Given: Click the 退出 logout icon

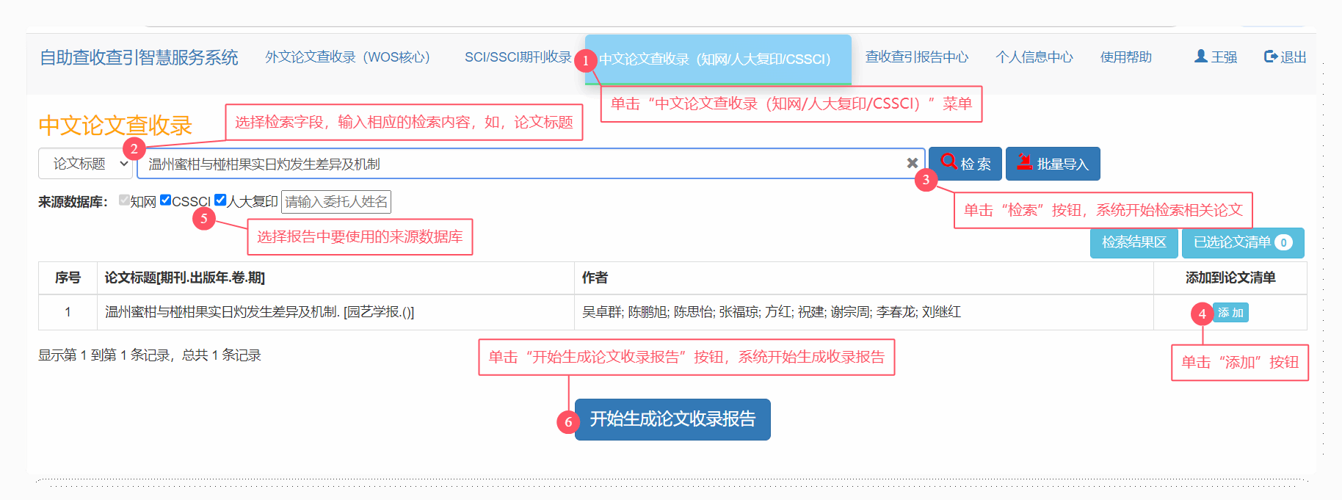Looking at the screenshot, I should click(x=1271, y=57).
